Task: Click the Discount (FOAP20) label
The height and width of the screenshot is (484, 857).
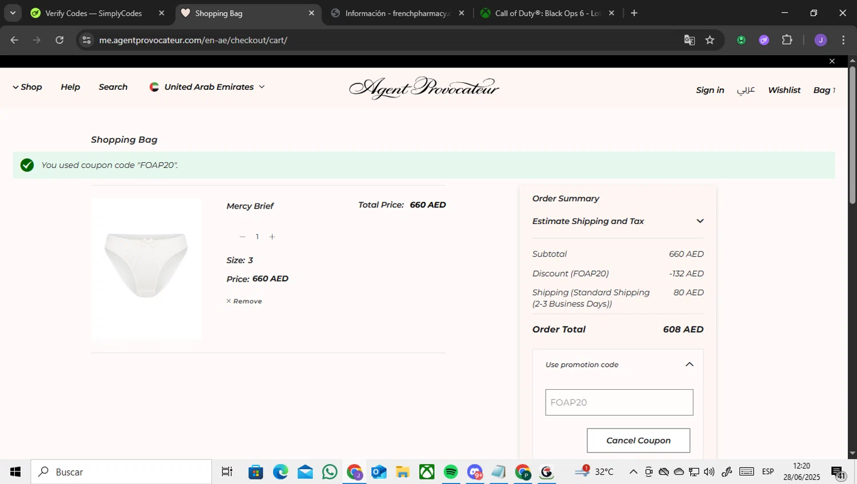Action: 570,274
